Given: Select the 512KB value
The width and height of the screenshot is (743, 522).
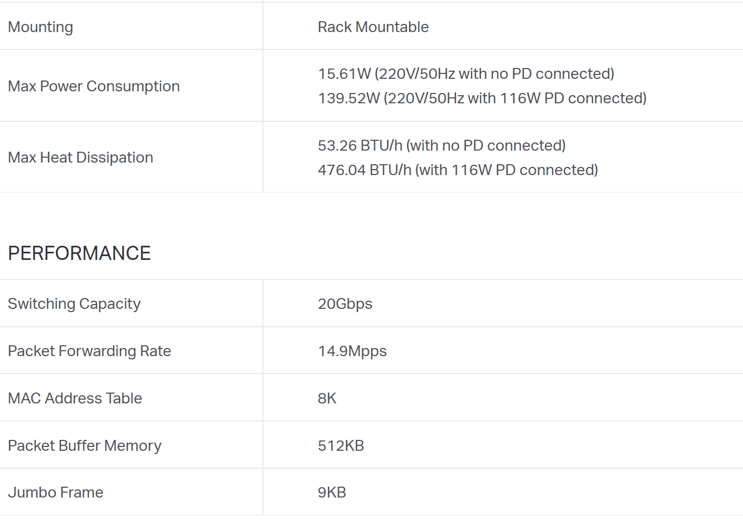Looking at the screenshot, I should click(x=341, y=446).
